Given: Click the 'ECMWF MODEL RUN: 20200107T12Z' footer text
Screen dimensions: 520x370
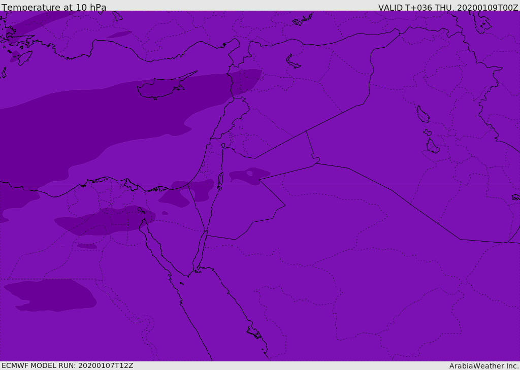Looking at the screenshot, I should pyautogui.click(x=68, y=365).
